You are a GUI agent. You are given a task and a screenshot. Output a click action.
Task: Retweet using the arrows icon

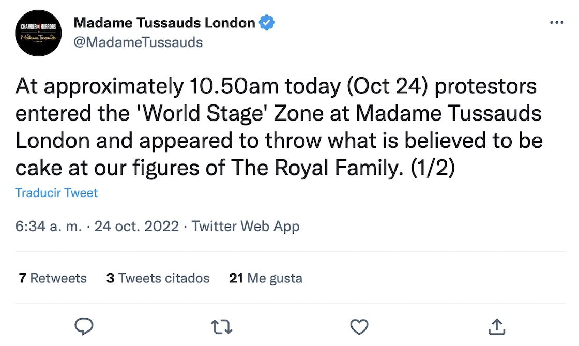coord(222,326)
